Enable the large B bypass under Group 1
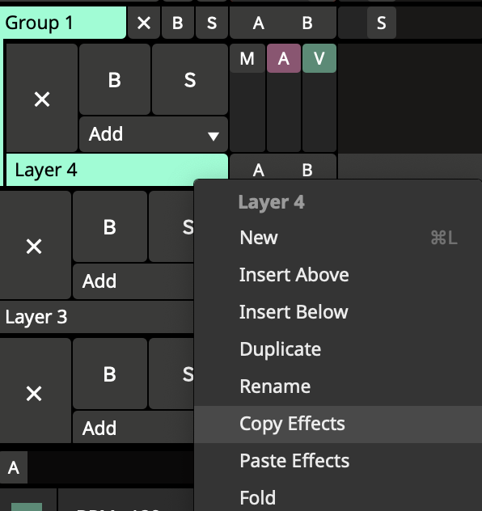 point(115,79)
